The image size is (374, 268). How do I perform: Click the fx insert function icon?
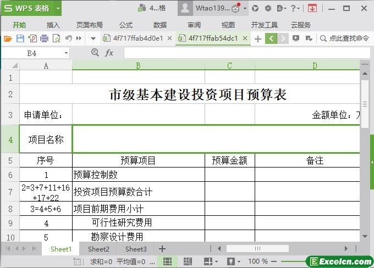point(109,53)
